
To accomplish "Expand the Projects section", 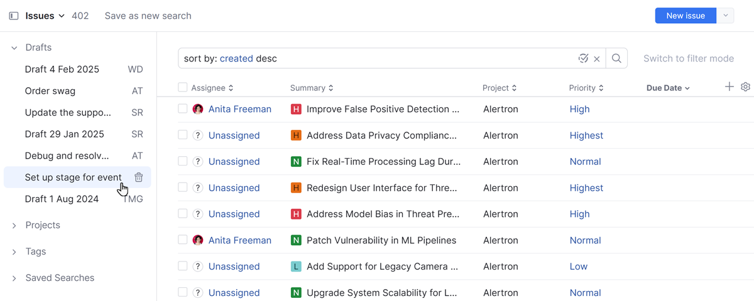I will pos(14,226).
